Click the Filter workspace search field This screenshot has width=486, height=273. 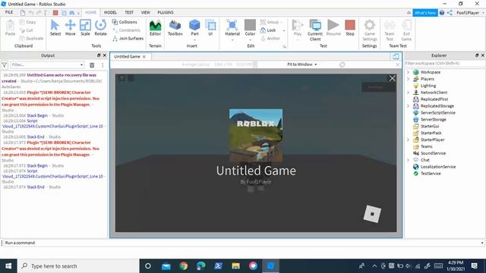(x=445, y=64)
